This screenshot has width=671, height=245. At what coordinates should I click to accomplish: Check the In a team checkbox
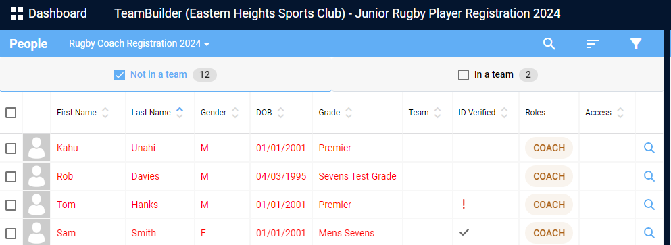tap(464, 75)
